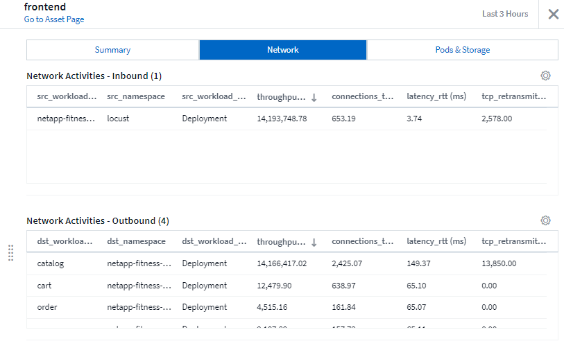Switch to the Summary tab

[112, 50]
